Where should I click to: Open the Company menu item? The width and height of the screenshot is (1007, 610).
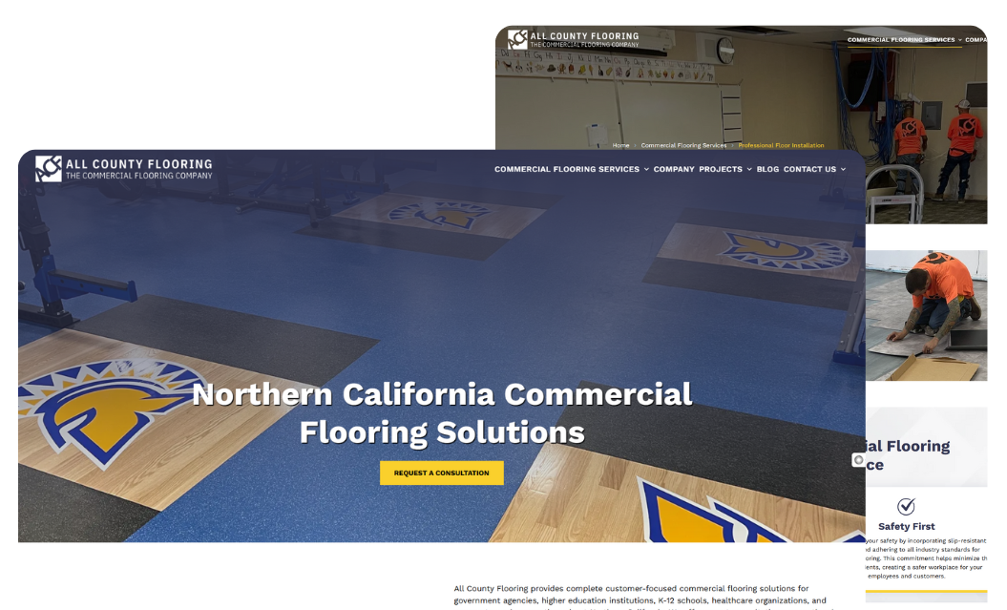pyautogui.click(x=674, y=169)
